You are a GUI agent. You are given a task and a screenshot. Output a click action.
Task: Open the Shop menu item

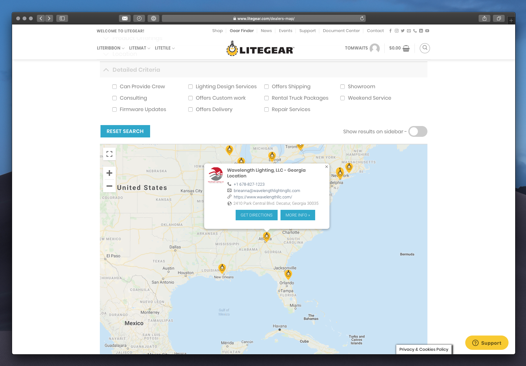(218, 31)
